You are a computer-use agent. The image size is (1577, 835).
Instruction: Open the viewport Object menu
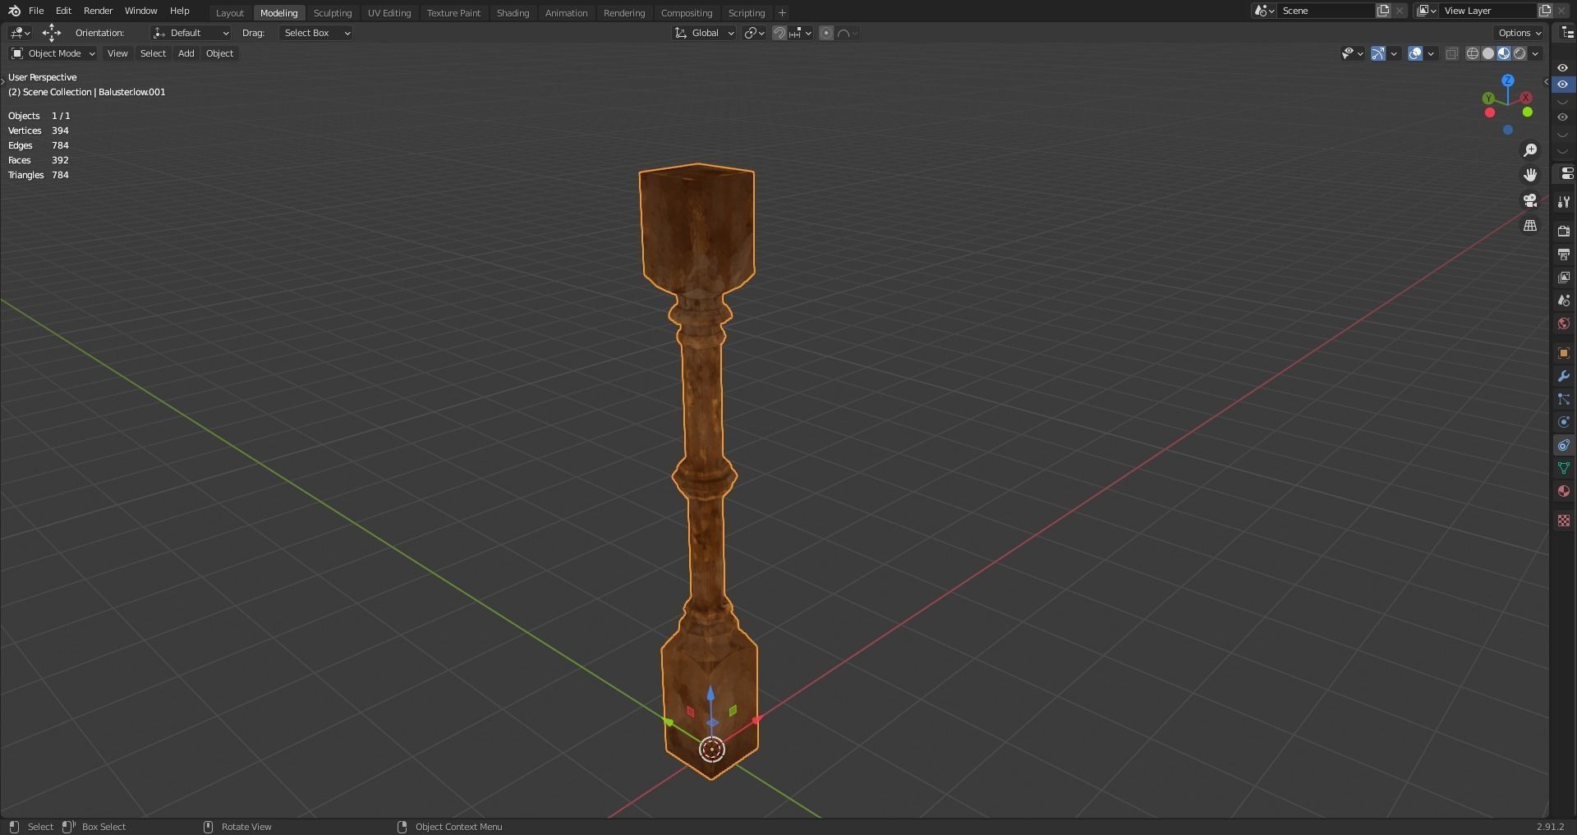click(219, 53)
